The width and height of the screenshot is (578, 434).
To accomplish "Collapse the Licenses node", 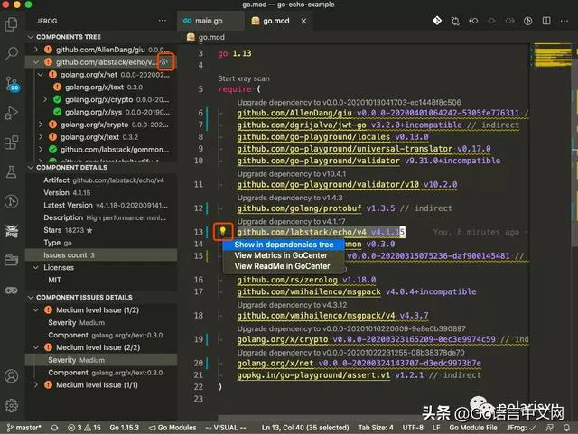I will pyautogui.click(x=36, y=267).
